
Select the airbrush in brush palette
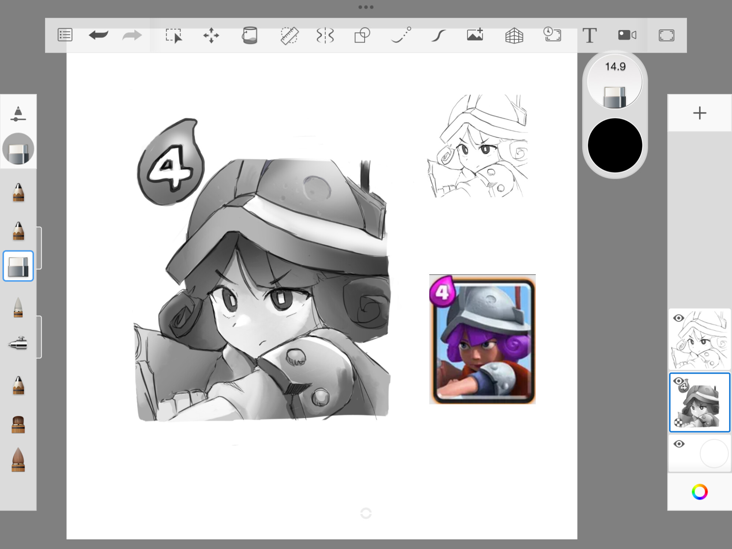coord(18,343)
